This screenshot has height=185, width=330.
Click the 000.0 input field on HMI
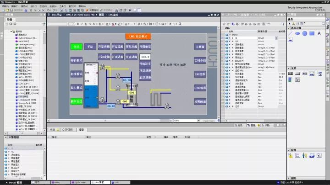coord(145,57)
